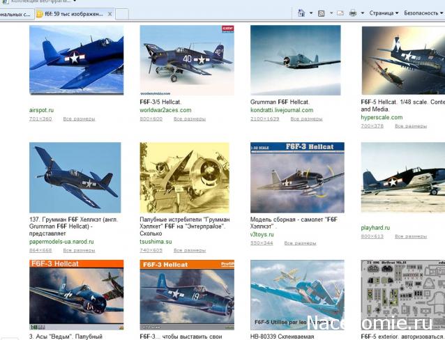This screenshot has width=445, height=340.
Task: Visit the playhard.ru source link
Action: click(375, 228)
